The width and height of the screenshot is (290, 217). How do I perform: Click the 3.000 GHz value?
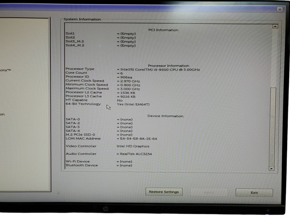tap(130, 89)
